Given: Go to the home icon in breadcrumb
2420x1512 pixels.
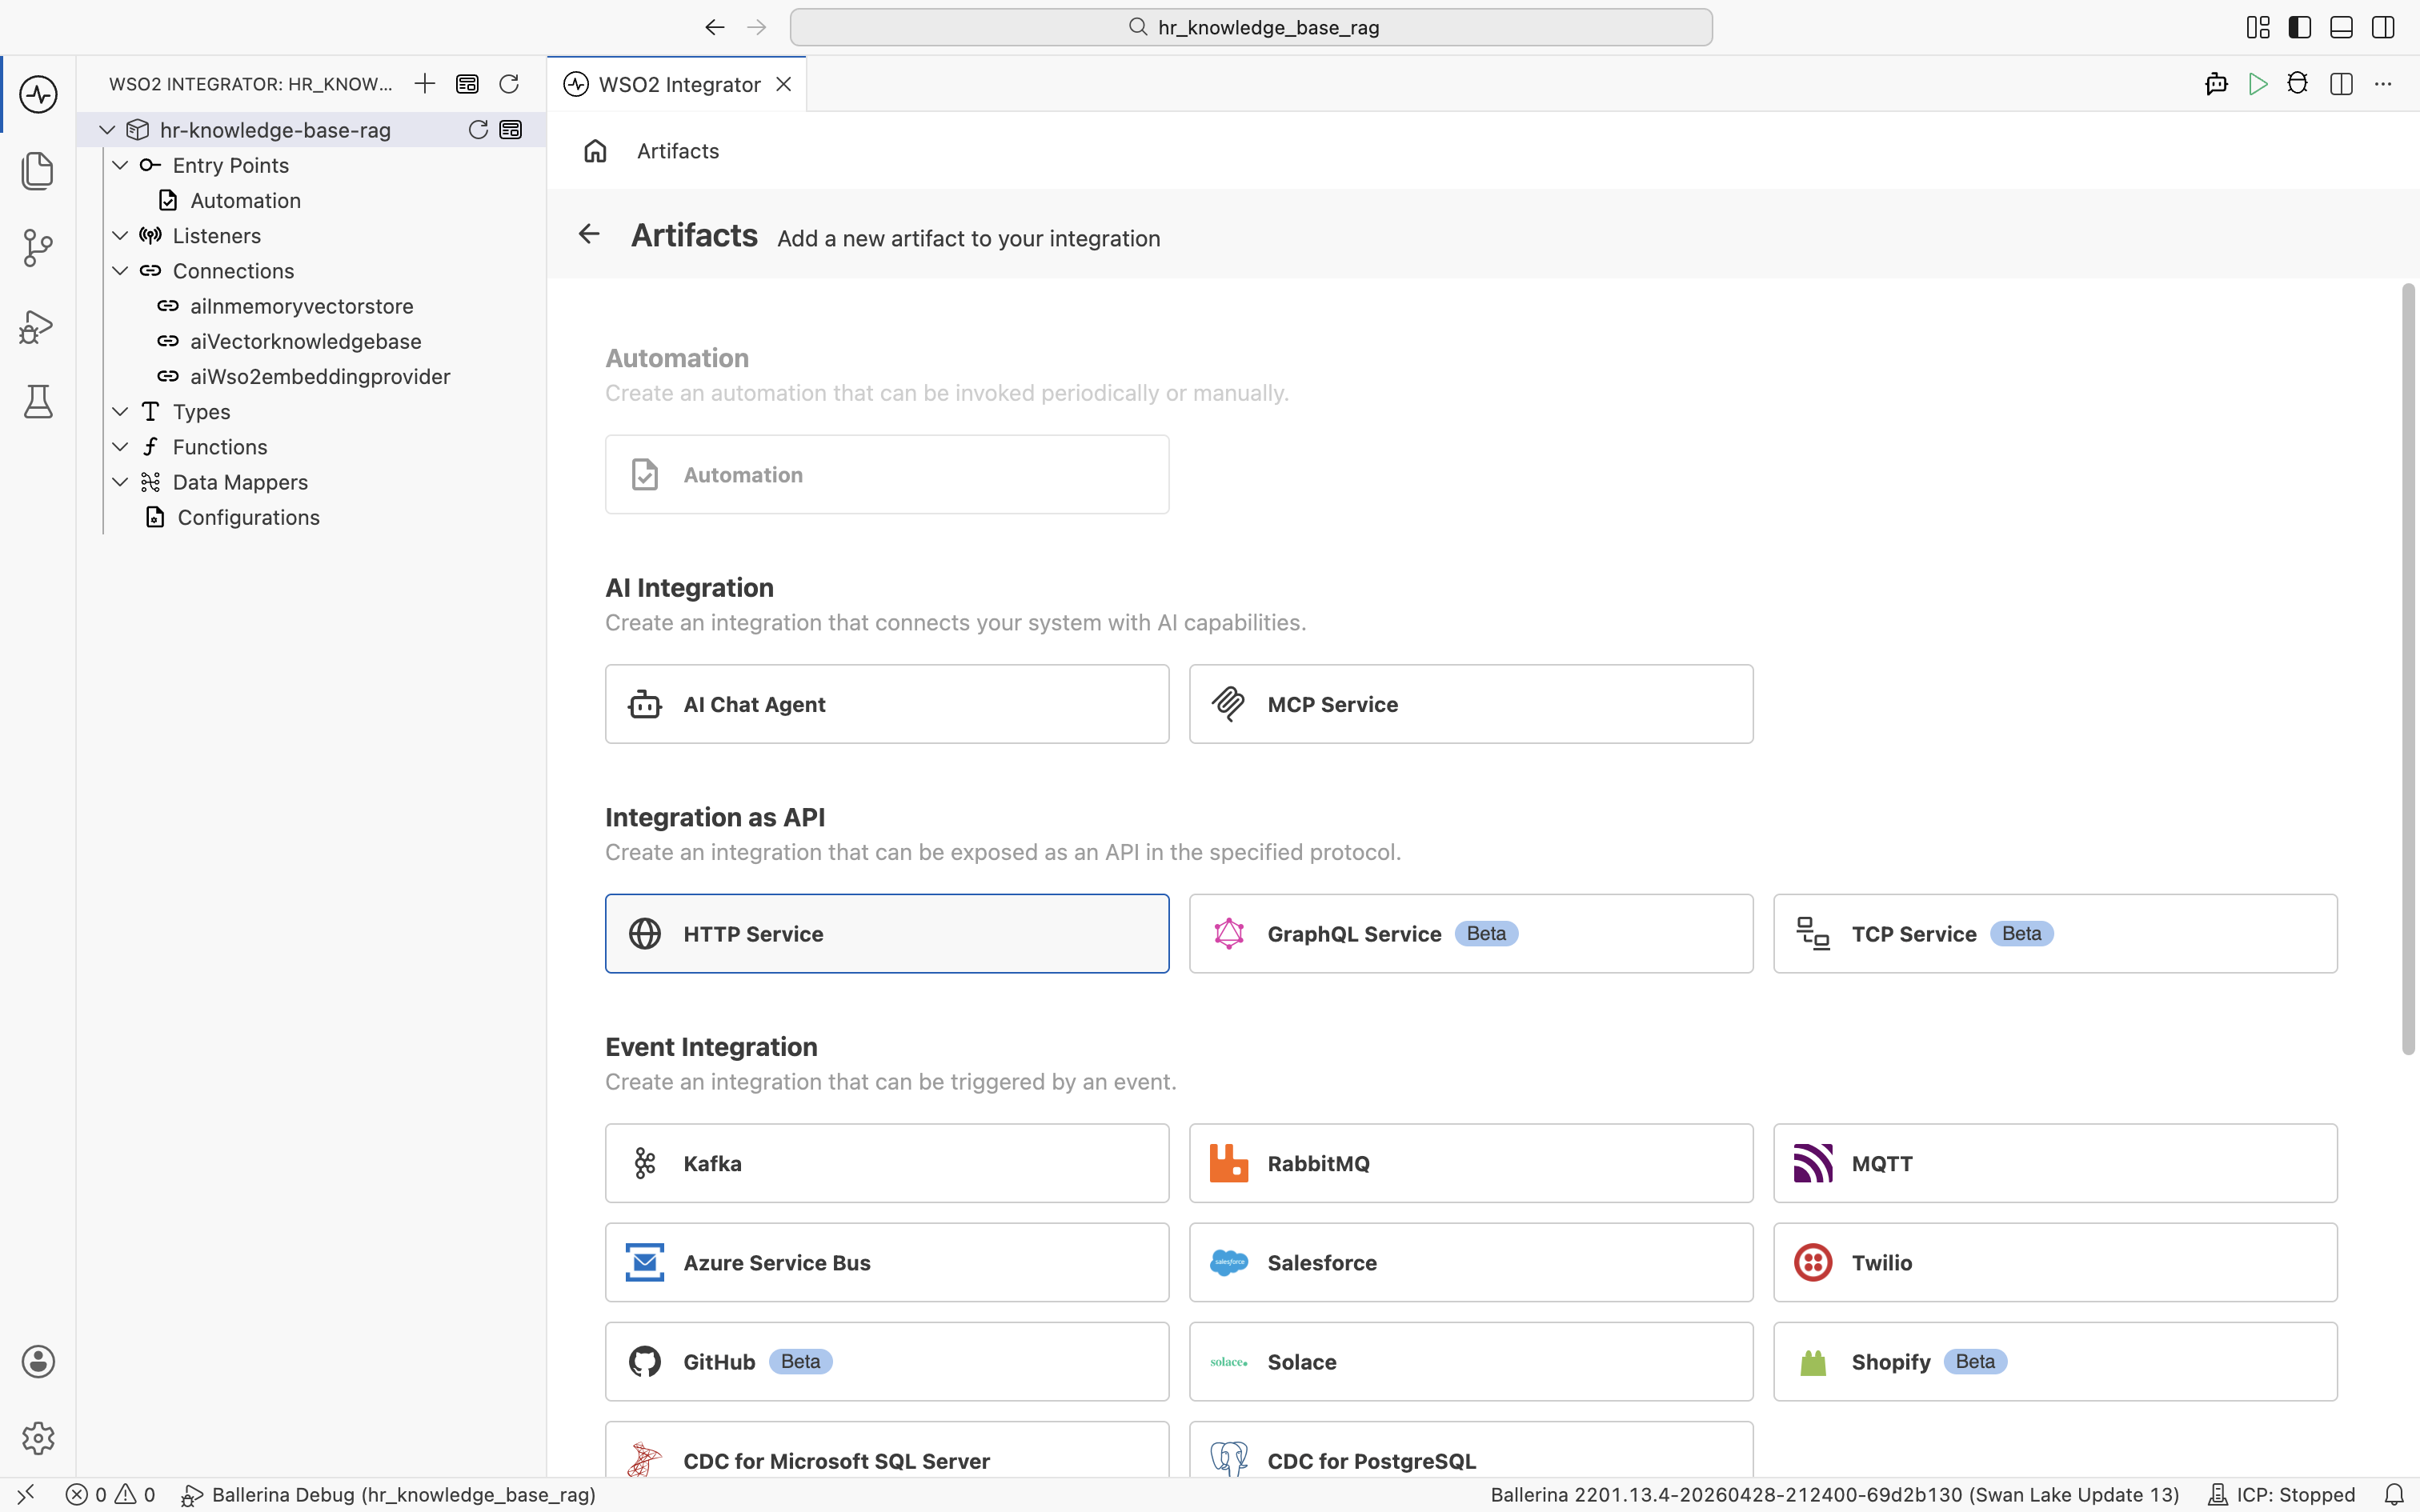Looking at the screenshot, I should pos(595,151).
